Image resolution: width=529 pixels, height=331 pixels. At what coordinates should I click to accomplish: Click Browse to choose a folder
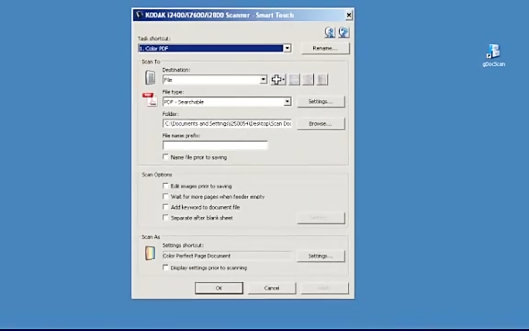320,123
